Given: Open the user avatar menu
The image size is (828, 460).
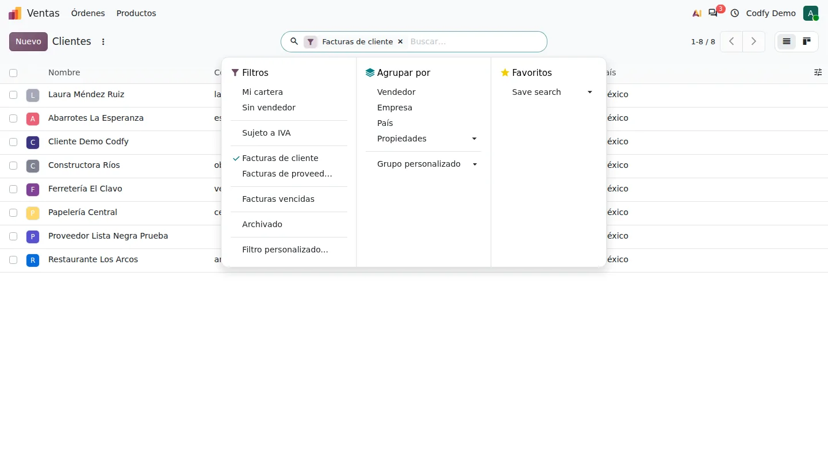Looking at the screenshot, I should tap(811, 13).
